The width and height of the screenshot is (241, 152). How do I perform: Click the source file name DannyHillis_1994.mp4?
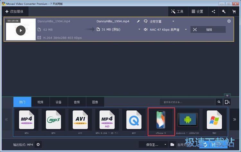[x=54, y=21]
